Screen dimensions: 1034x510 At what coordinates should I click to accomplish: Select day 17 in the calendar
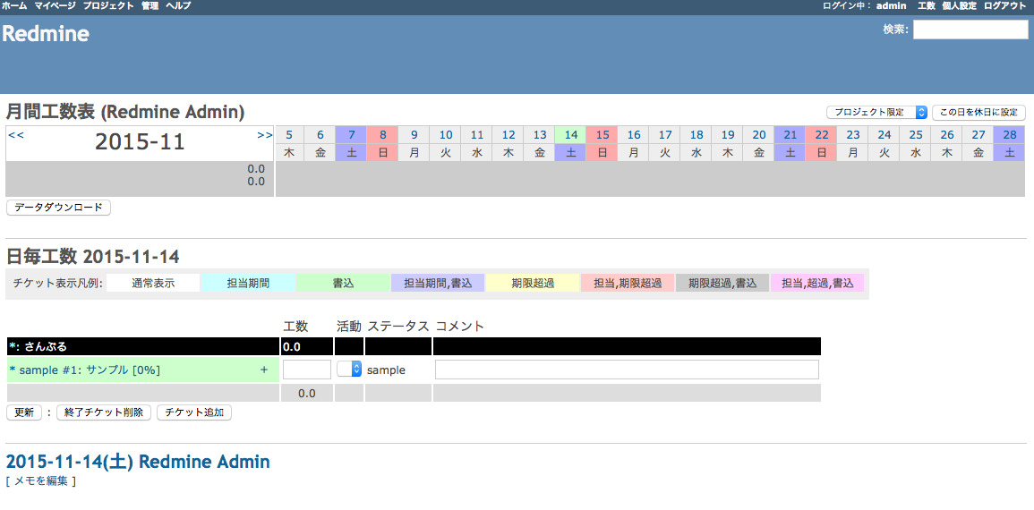664,135
